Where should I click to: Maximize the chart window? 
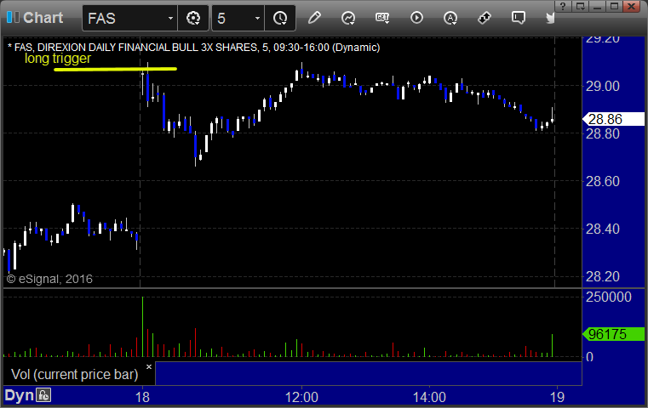coord(614,6)
